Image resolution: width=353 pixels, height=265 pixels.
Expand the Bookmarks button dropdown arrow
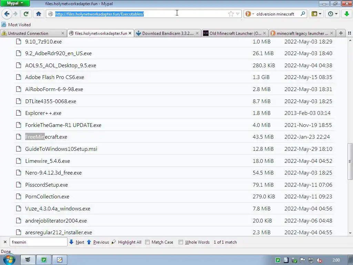coord(320,14)
